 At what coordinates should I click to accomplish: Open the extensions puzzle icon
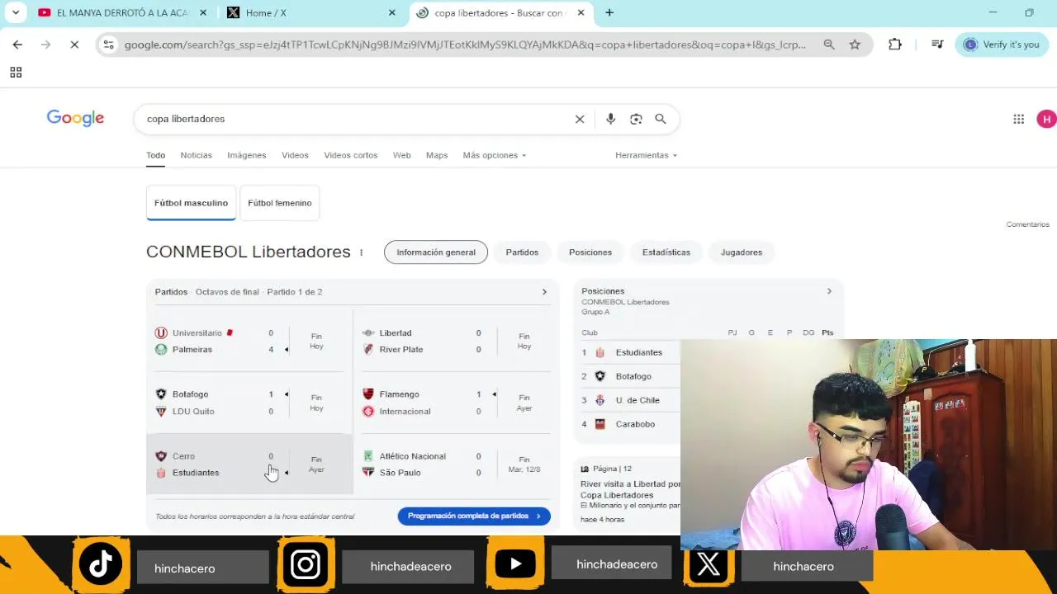[895, 45]
